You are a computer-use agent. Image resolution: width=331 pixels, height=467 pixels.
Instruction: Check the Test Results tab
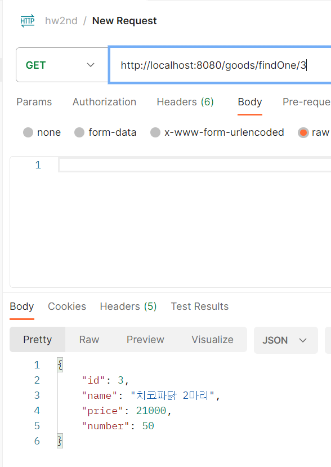click(x=199, y=306)
